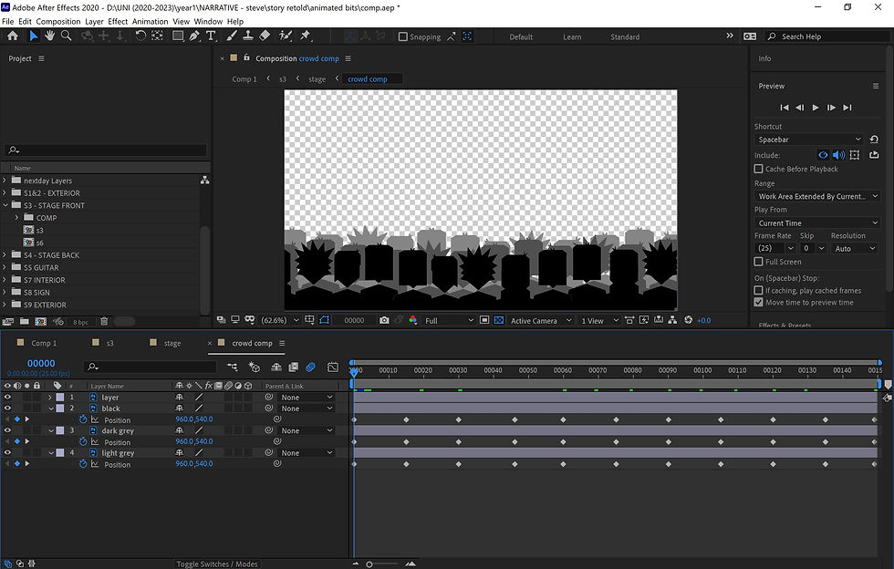The image size is (894, 569).
Task: Open the Graph Editor in timeline
Action: pyautogui.click(x=332, y=367)
